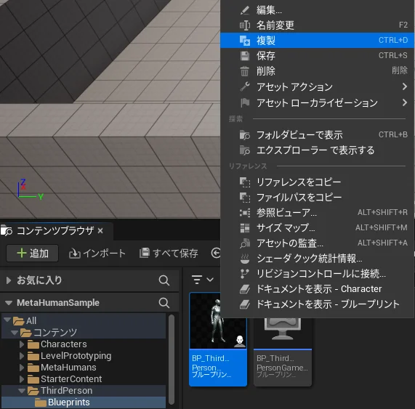Image resolution: width=415 pixels, height=409 pixels.
Task: Click the trash can icon beside 削除
Action: 244,71
